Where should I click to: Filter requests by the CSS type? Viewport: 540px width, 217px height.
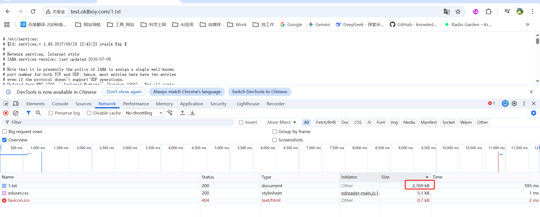(358, 122)
